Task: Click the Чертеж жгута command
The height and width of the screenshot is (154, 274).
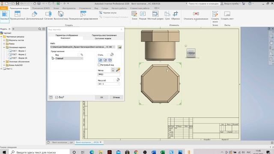Action: [x=108, y=13]
